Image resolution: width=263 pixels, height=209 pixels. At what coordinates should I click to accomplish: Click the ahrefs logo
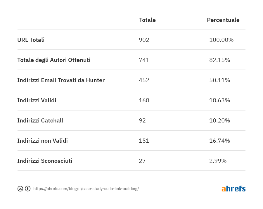[233, 189]
